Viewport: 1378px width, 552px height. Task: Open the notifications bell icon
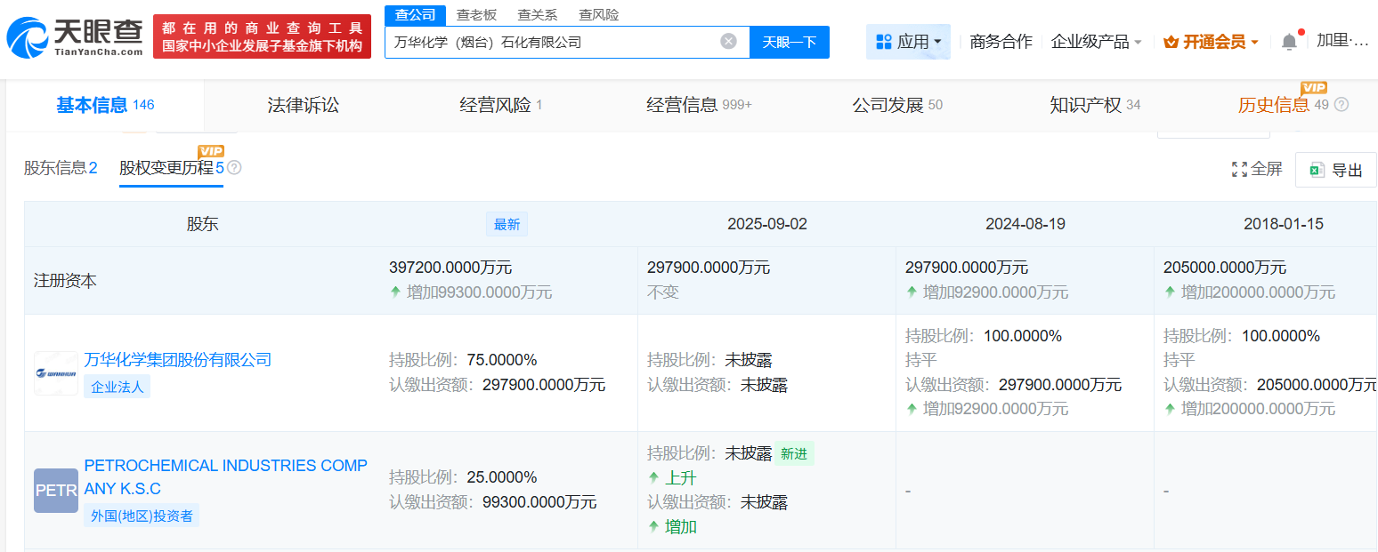tap(1288, 42)
